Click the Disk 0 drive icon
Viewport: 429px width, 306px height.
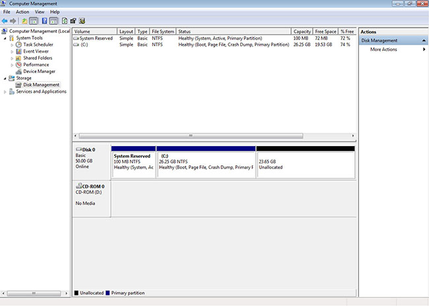[x=79, y=149]
